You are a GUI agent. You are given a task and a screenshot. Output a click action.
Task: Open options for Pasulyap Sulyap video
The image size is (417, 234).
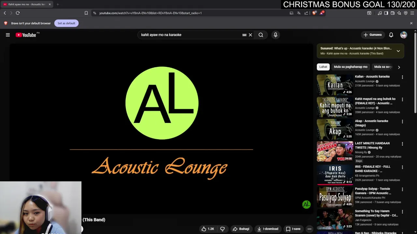click(402, 189)
